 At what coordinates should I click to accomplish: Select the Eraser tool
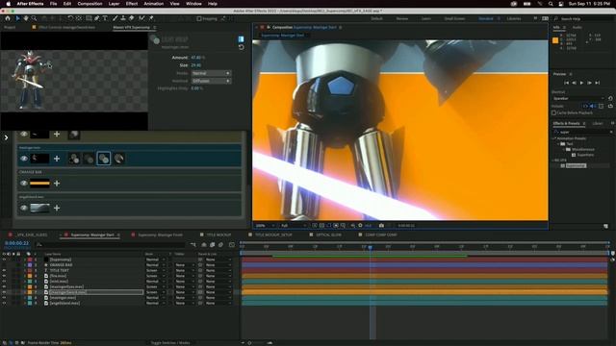pyautogui.click(x=131, y=18)
